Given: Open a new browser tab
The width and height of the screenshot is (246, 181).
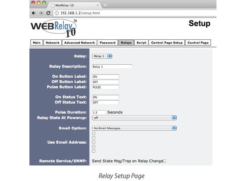Looking at the screenshot, I should tap(105, 5).
